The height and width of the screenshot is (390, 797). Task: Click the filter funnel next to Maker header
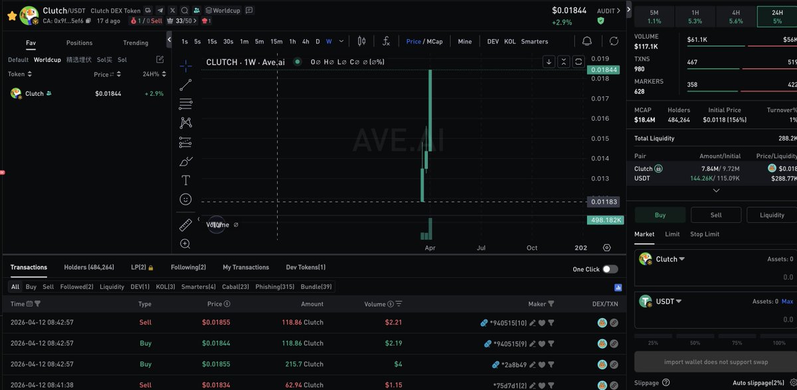(551, 304)
